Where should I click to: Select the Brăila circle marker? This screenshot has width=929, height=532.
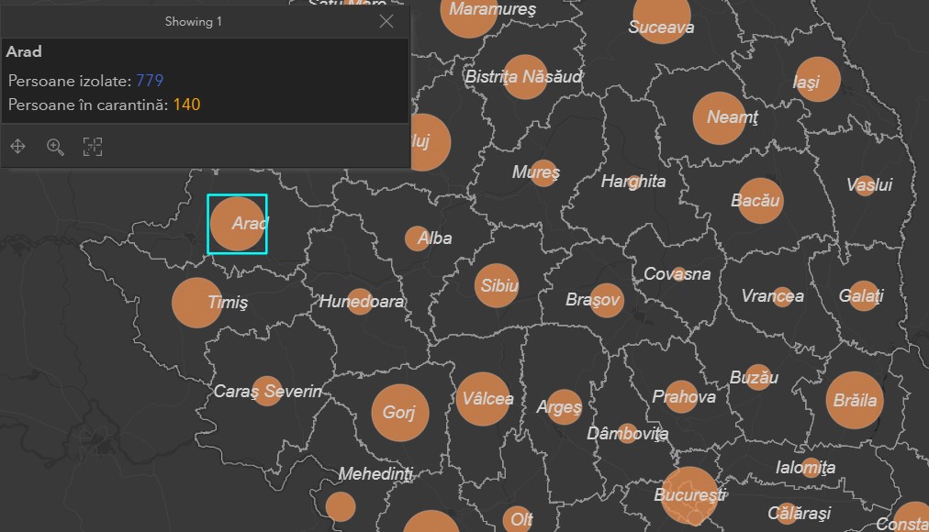tap(855, 401)
